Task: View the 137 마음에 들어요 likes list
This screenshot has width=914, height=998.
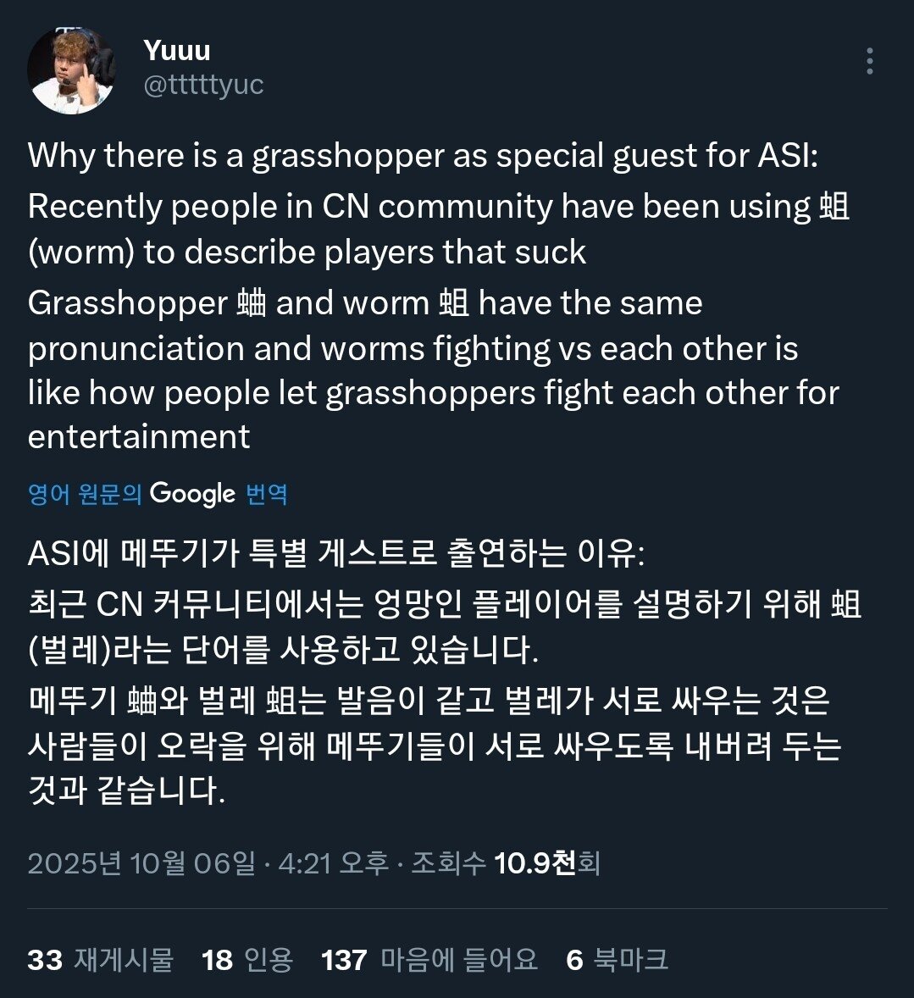Action: pos(429,960)
